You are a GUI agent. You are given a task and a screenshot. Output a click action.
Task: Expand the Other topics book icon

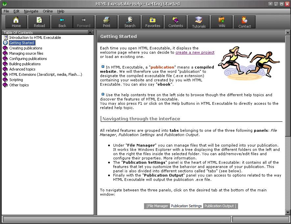5,85
